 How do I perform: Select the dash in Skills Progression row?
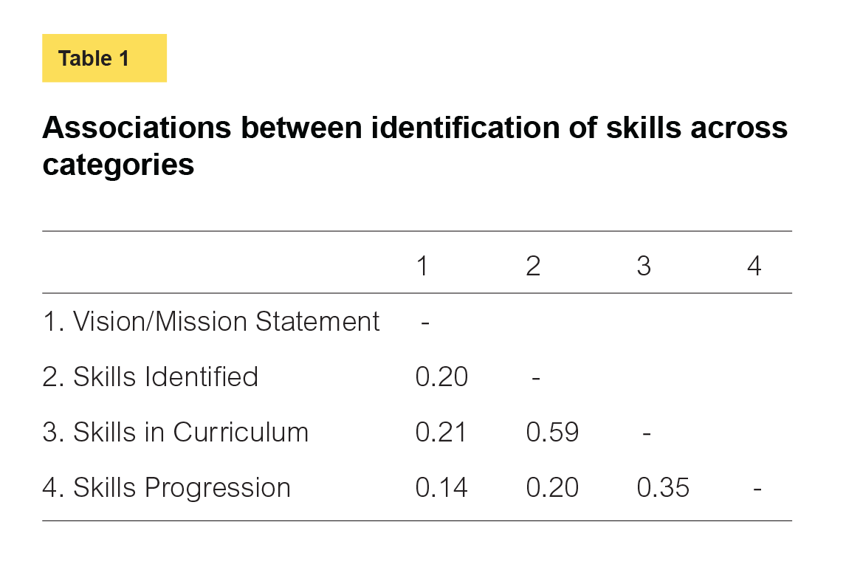(757, 489)
